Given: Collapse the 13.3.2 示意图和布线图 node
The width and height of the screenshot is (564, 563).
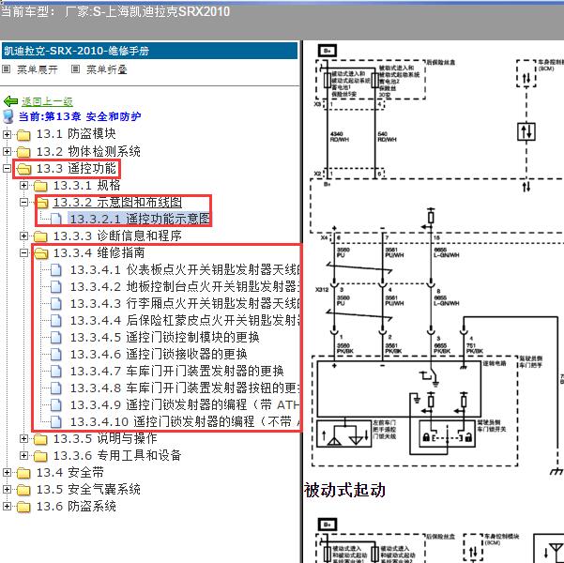Looking at the screenshot, I should point(23,202).
